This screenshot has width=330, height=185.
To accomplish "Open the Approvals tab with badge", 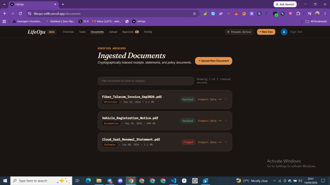I will [x=130, y=32].
